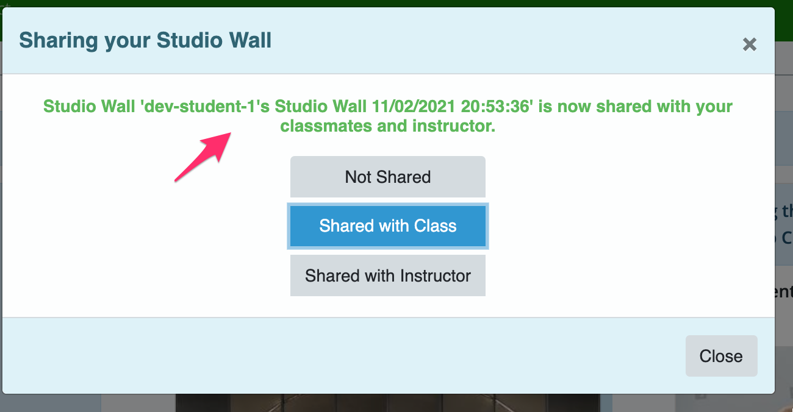Dismiss the dialog using the X icon
The height and width of the screenshot is (412, 793).
click(749, 44)
